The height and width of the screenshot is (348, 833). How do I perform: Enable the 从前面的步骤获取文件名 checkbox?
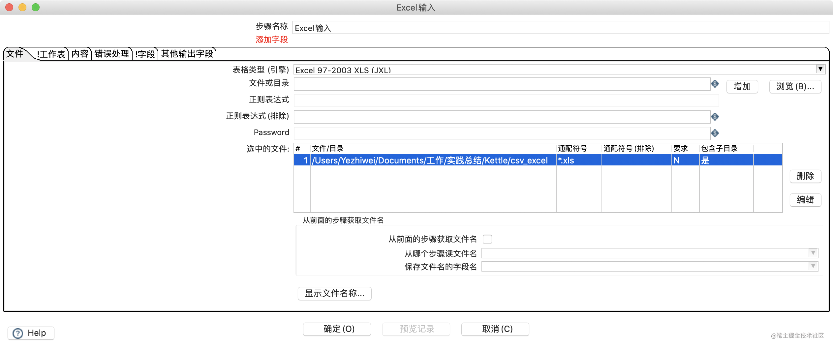click(x=488, y=240)
